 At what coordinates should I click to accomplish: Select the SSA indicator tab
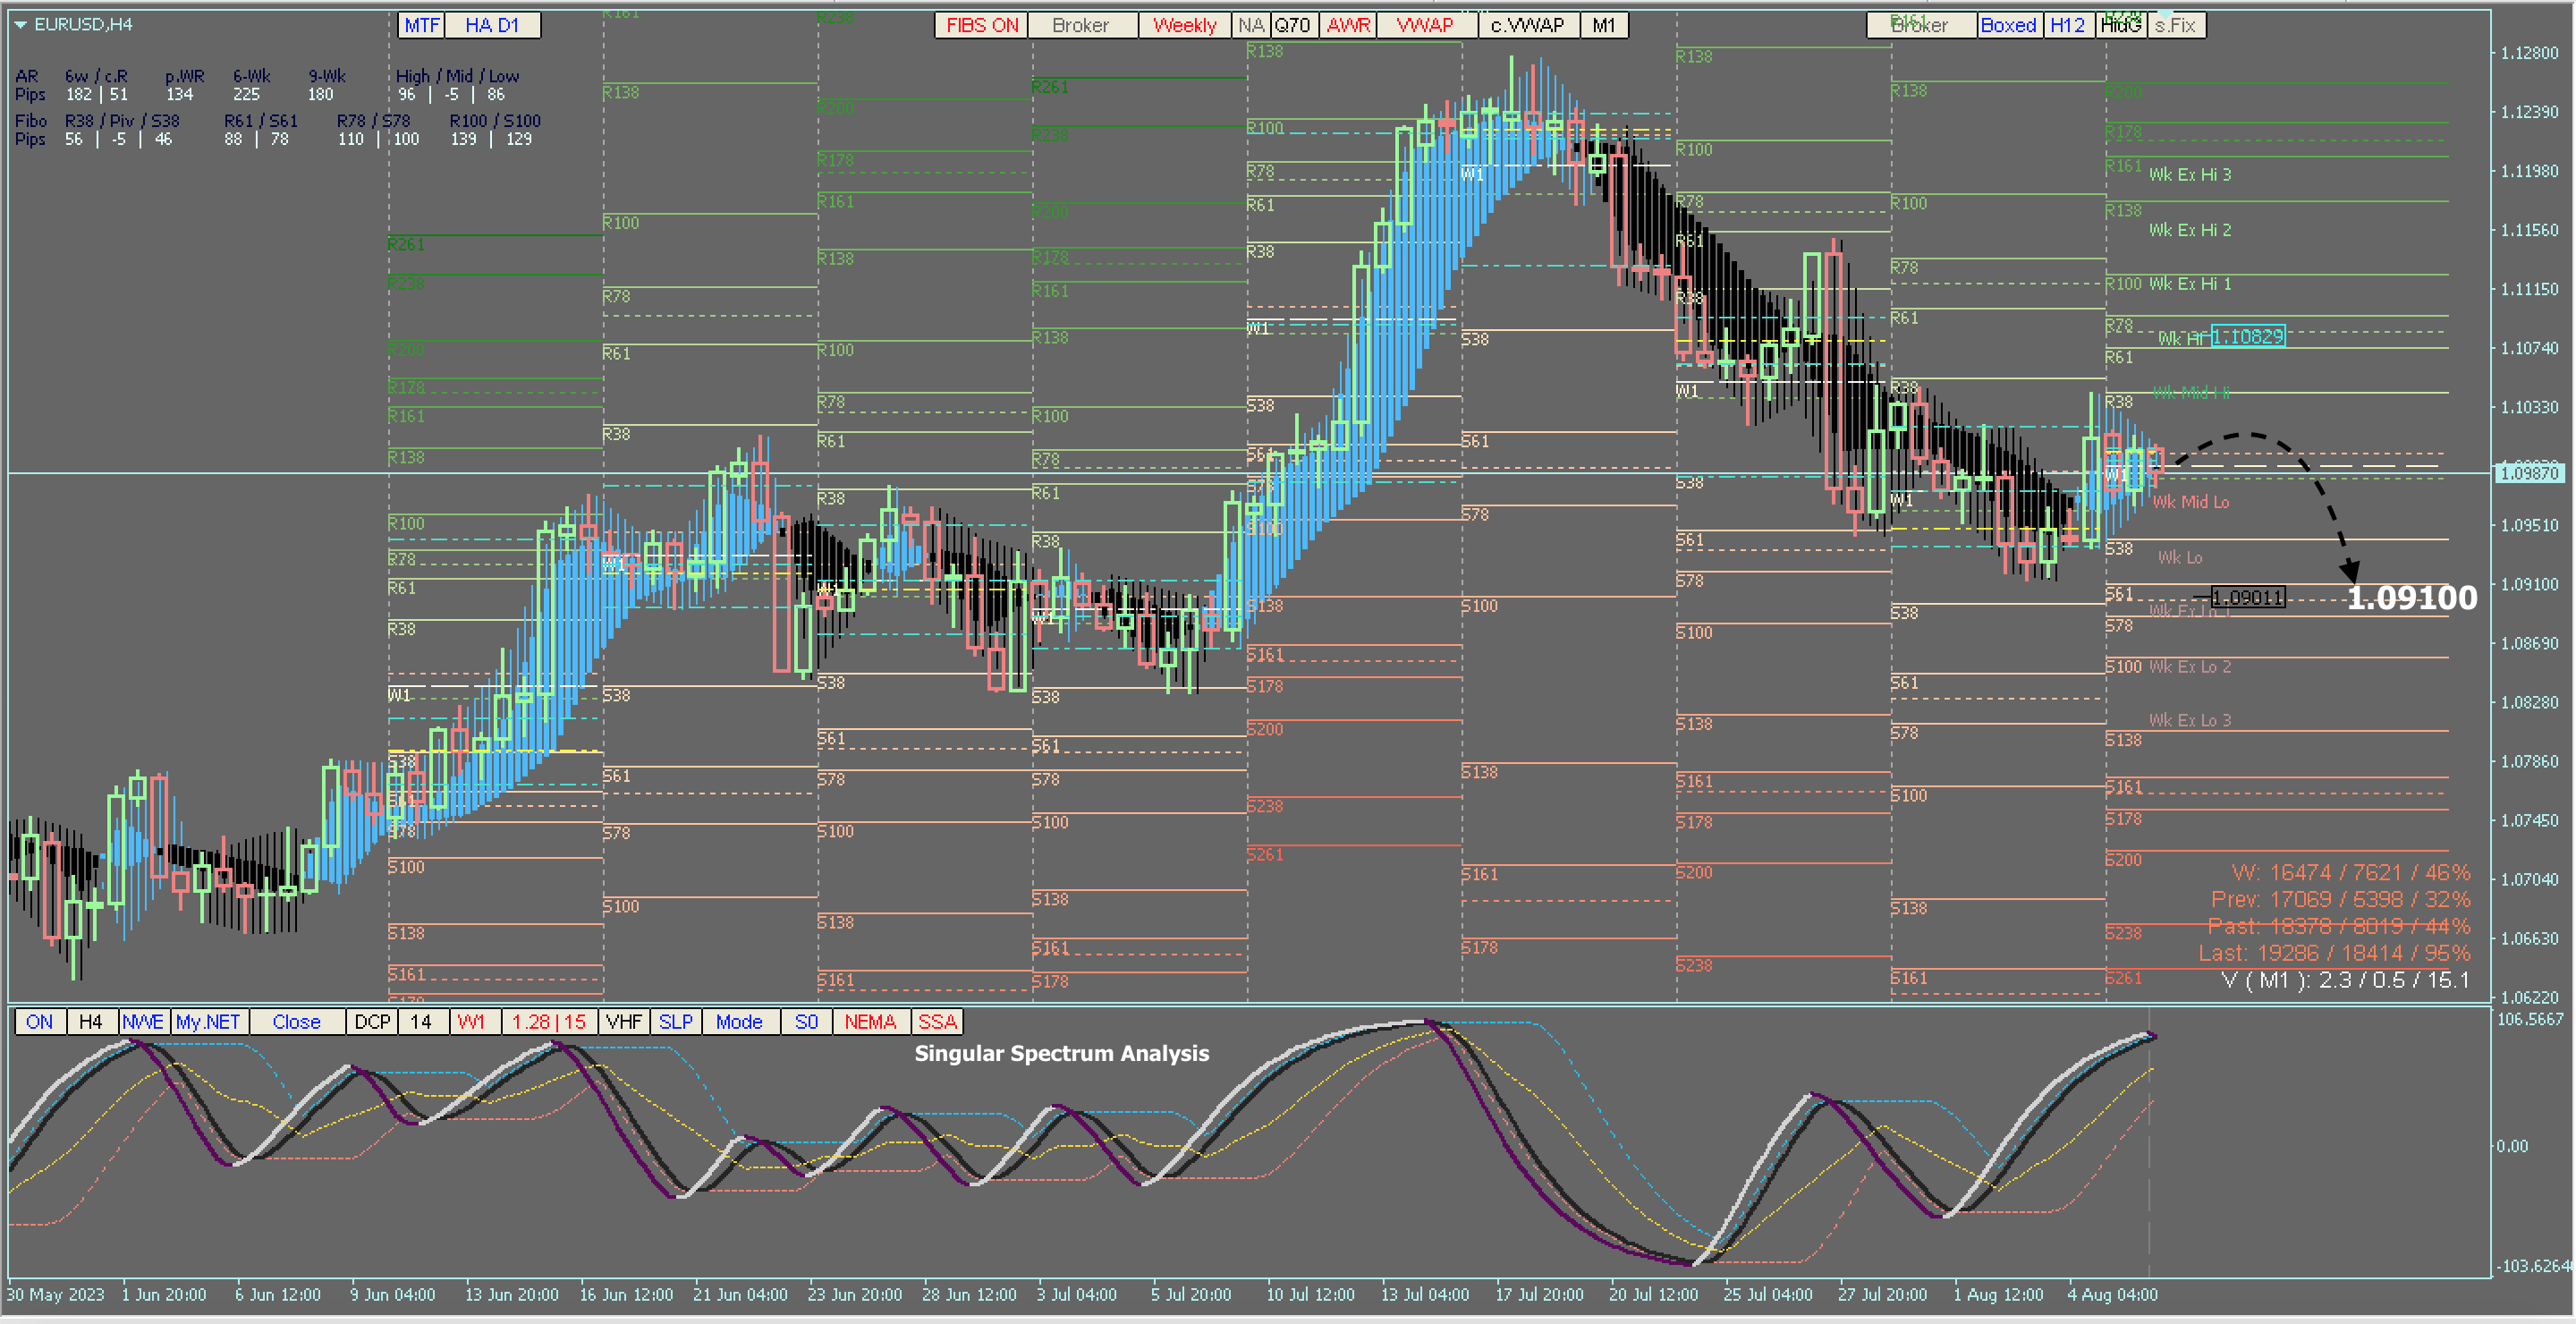pyautogui.click(x=937, y=1022)
